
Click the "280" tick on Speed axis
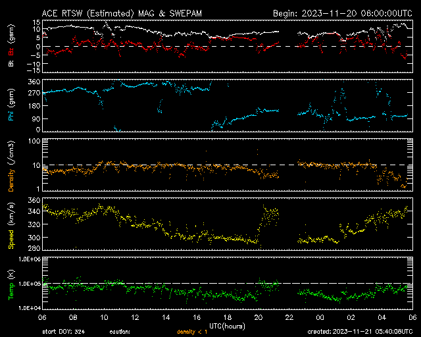point(34,247)
